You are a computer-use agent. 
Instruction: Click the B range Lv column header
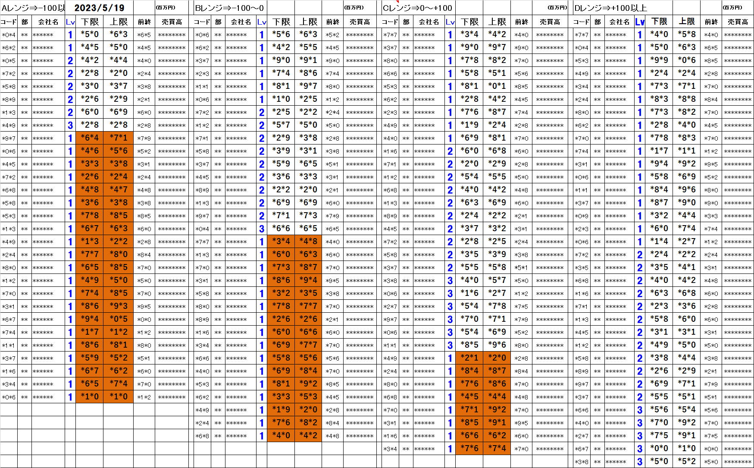point(262,22)
